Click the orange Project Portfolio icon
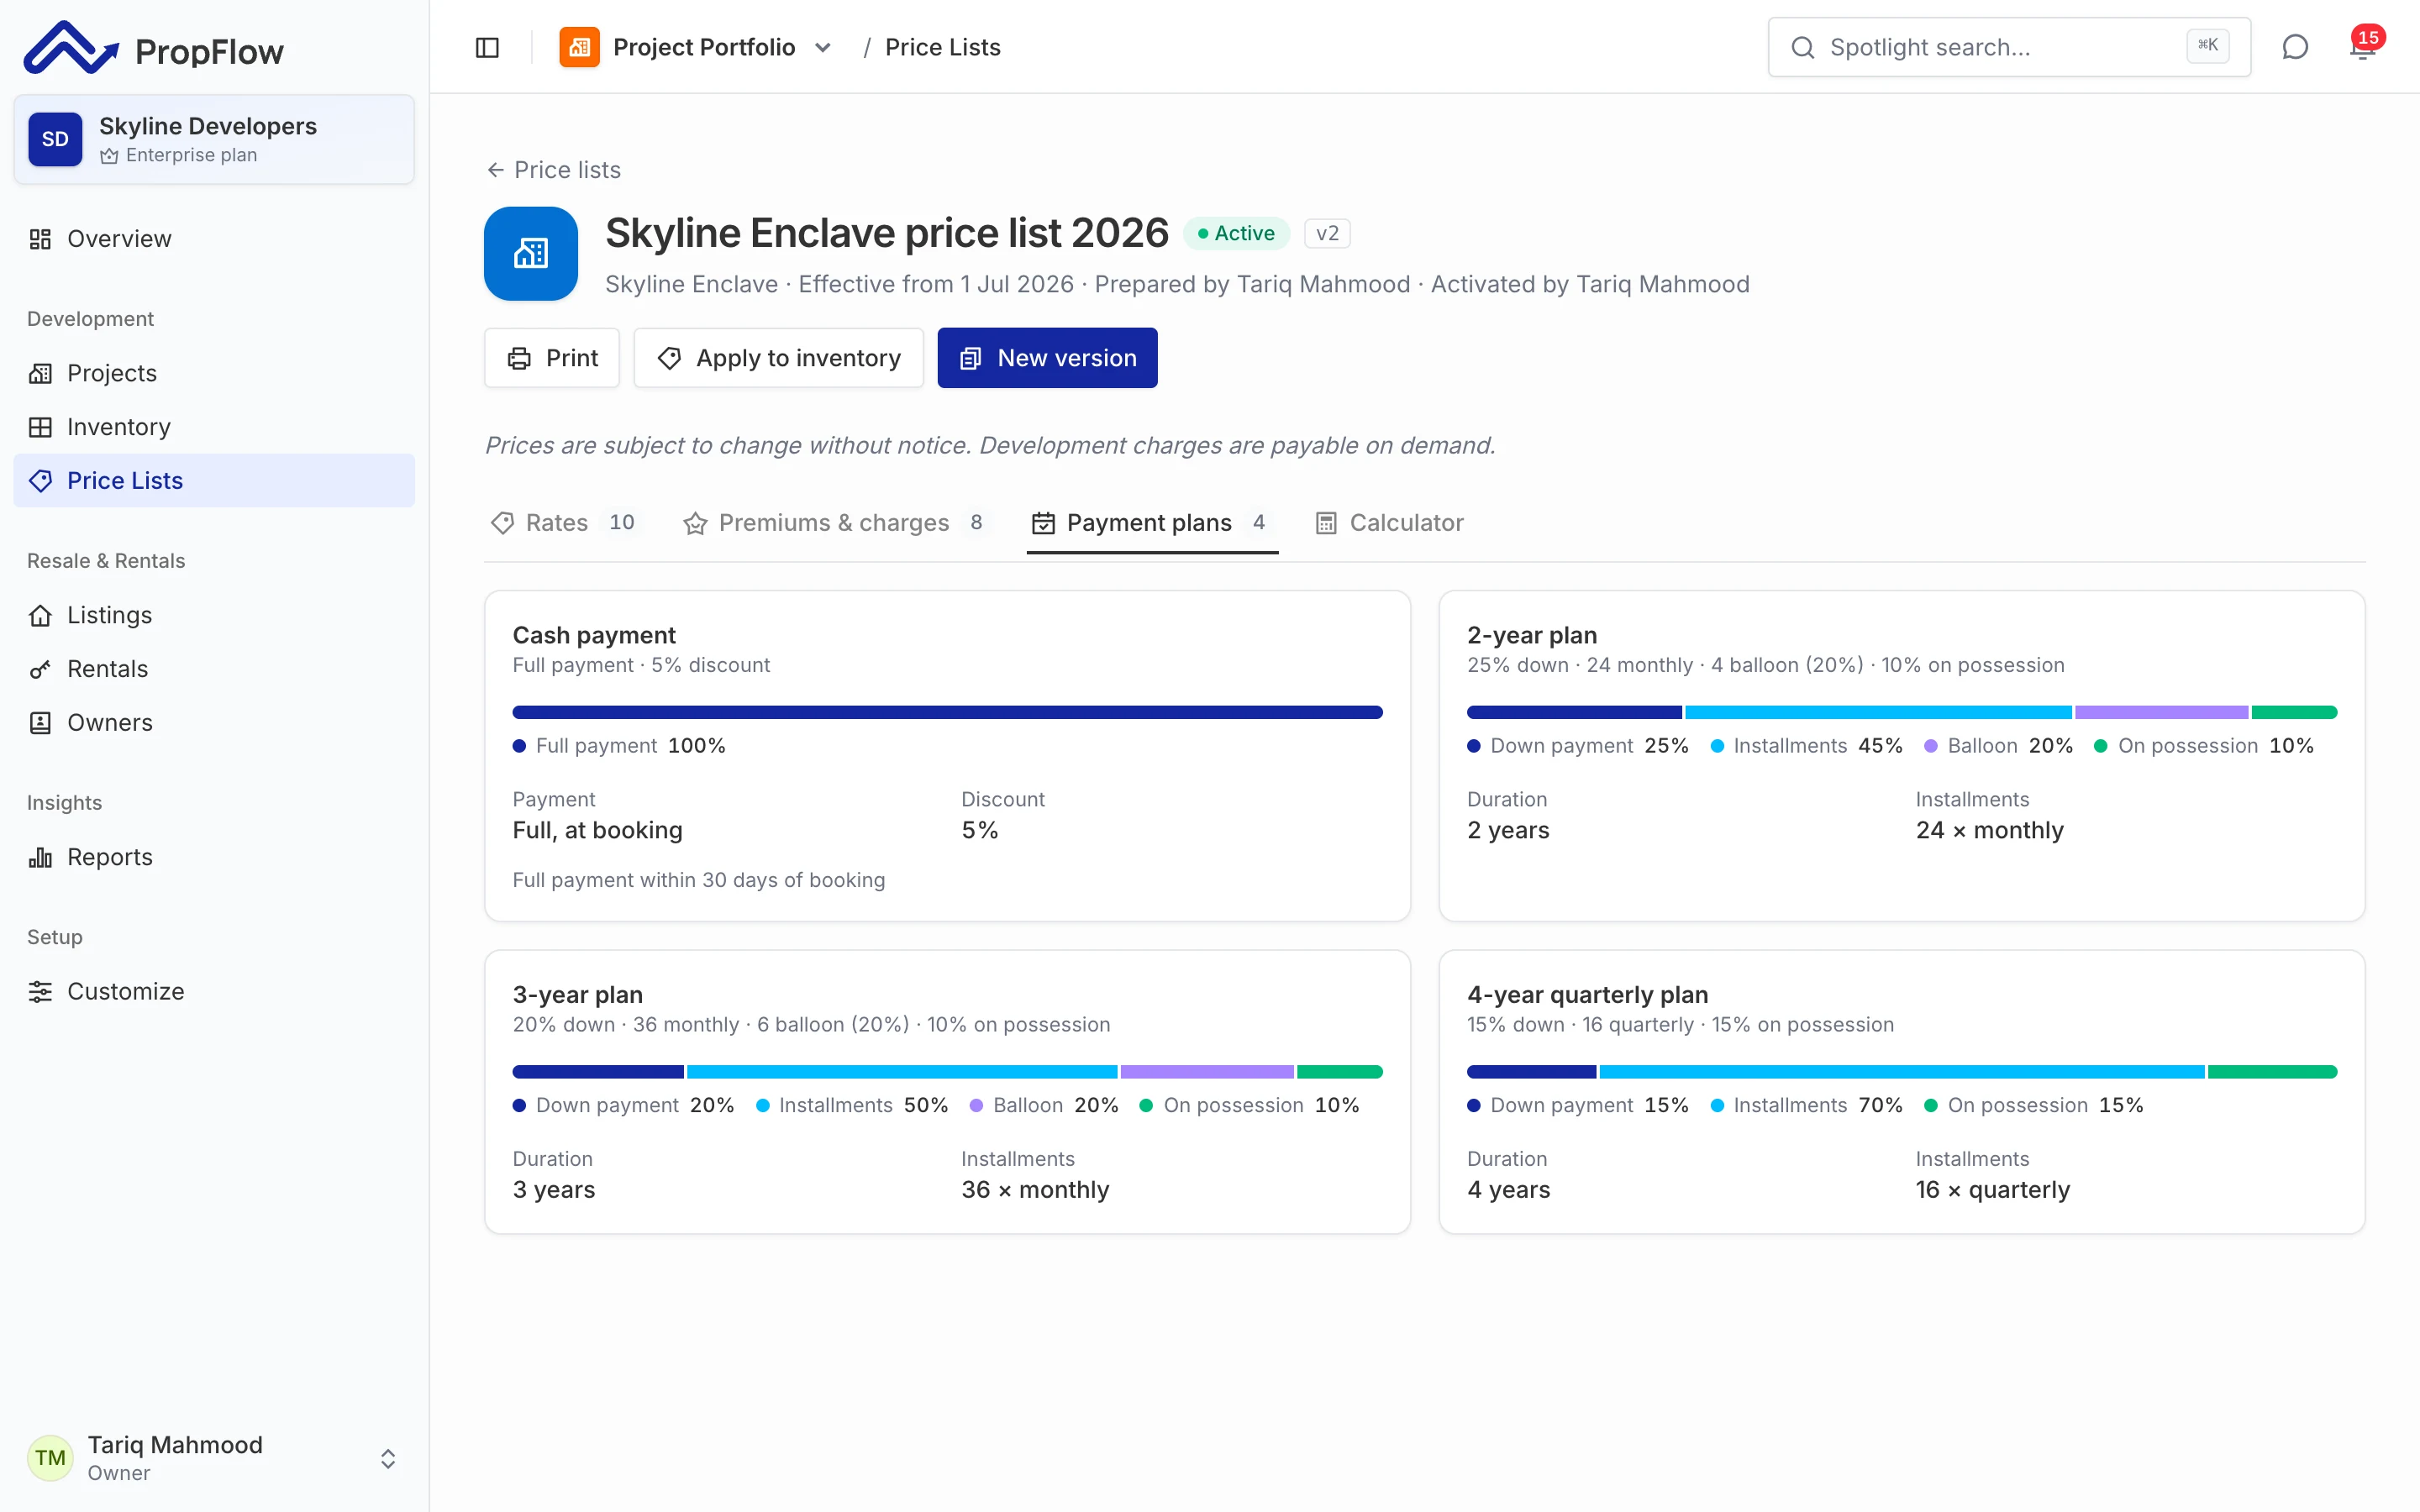The width and height of the screenshot is (2420, 1512). pos(579,47)
